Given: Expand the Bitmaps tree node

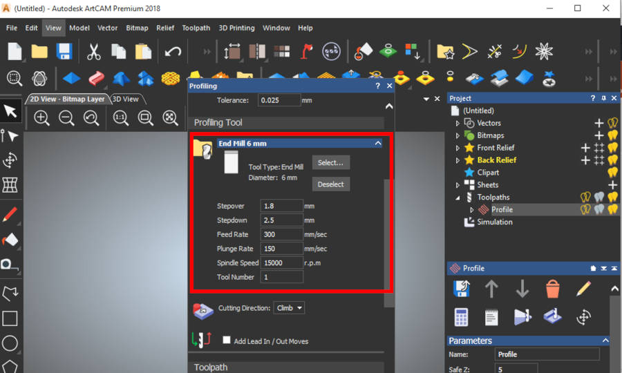Looking at the screenshot, I should [x=458, y=135].
